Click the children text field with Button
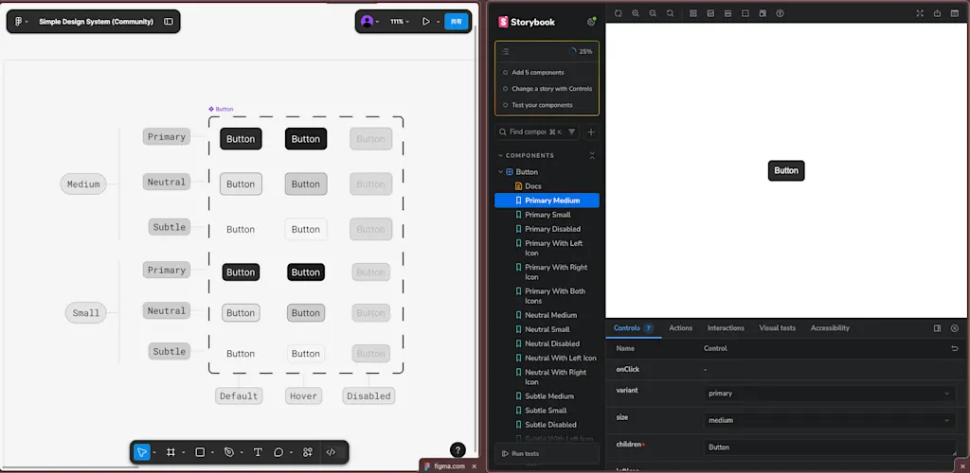Image resolution: width=970 pixels, height=473 pixels. coord(830,447)
